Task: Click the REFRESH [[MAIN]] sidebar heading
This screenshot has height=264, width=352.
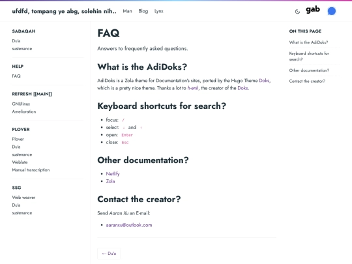Action: pos(32,94)
